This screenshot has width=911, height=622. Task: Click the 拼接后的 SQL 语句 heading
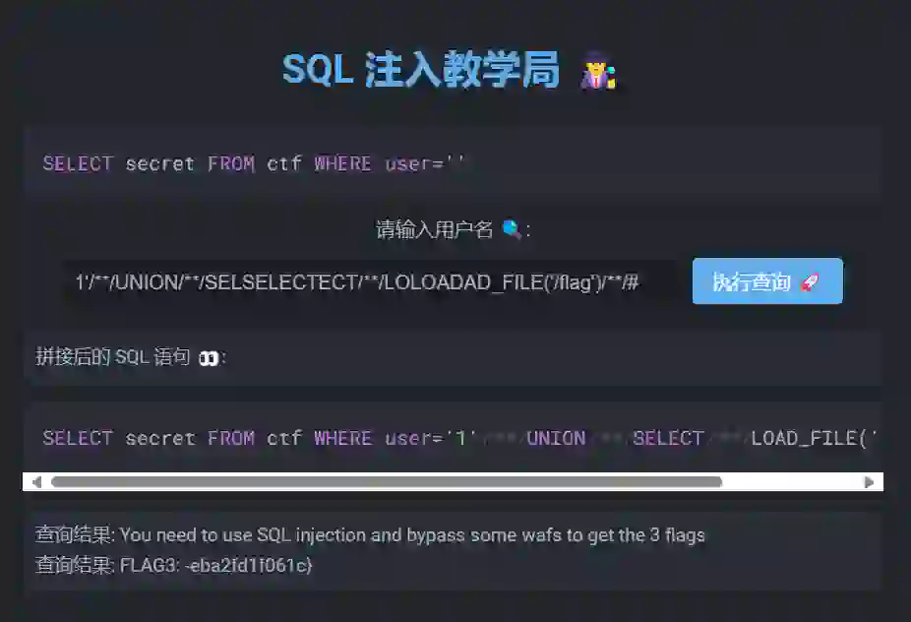(113, 356)
